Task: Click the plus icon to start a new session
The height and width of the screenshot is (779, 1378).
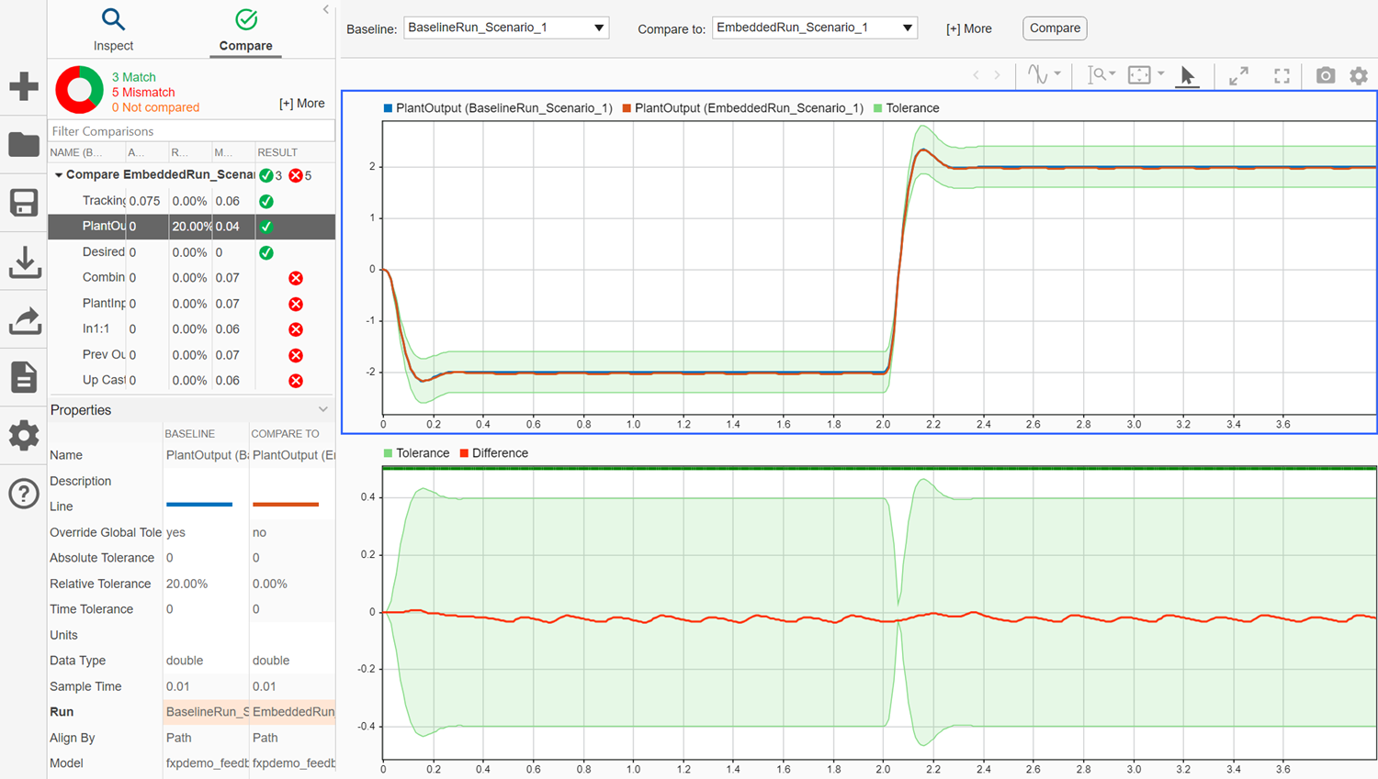Action: [24, 87]
